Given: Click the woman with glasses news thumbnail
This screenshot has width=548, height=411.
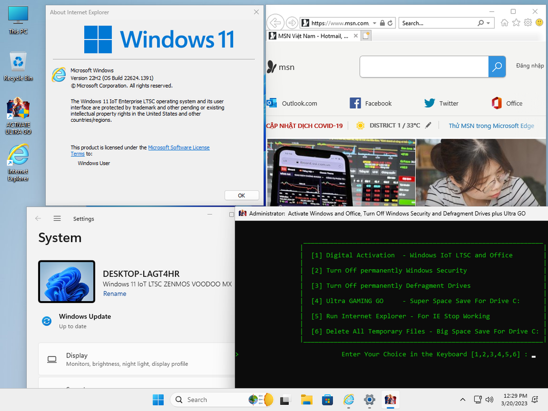Looking at the screenshot, I should tap(481, 172).
